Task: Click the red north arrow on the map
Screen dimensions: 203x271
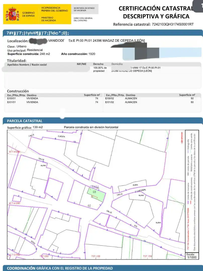Action: [182, 138]
